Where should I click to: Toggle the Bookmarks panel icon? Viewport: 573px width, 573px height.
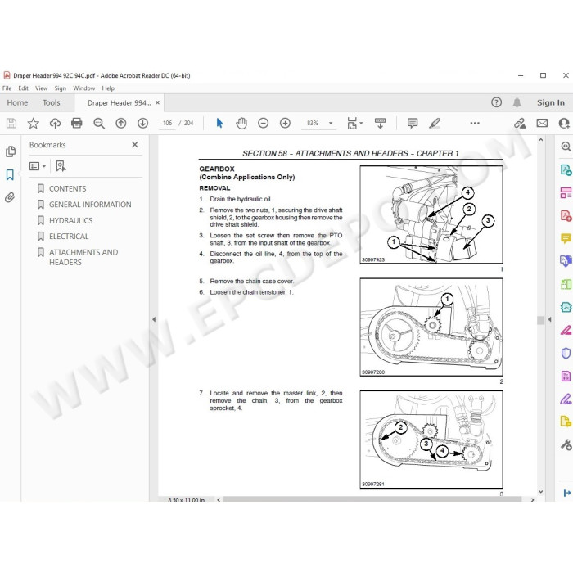coord(10,174)
